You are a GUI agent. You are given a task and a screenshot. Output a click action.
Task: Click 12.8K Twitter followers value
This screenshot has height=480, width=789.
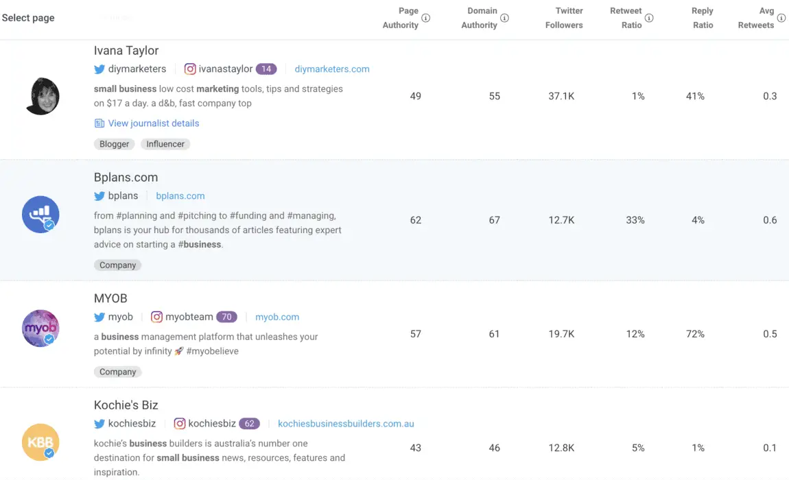(x=561, y=448)
